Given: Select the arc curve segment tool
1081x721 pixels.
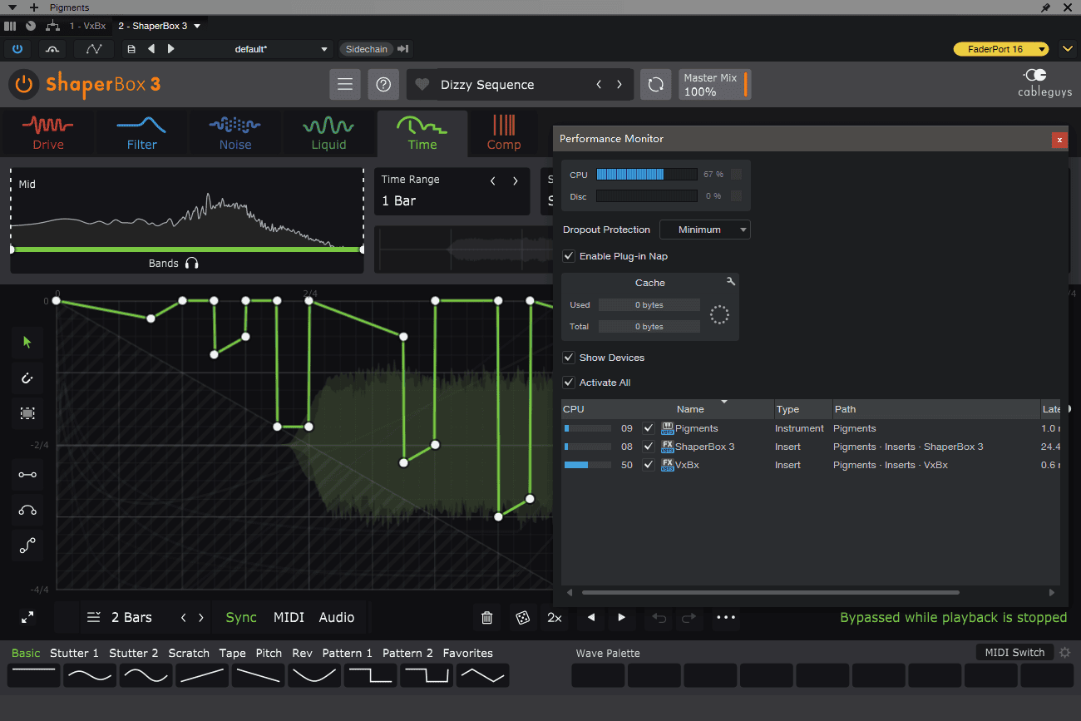Looking at the screenshot, I should pos(27,510).
